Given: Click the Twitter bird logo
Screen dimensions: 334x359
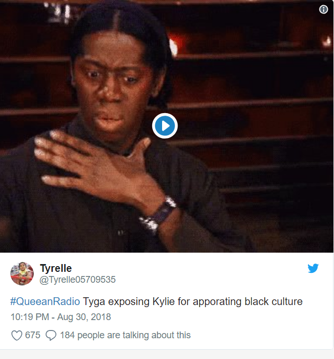Looking at the screenshot, I should 313,268.
